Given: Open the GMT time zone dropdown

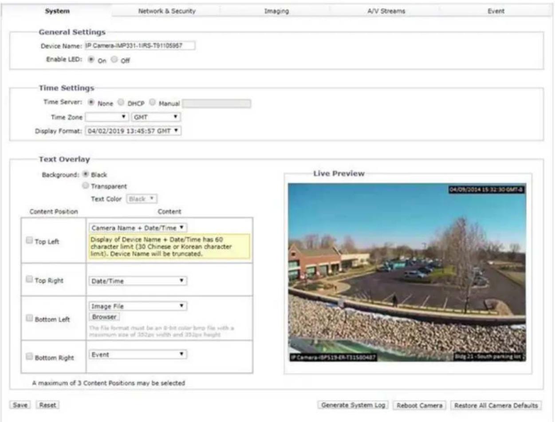Looking at the screenshot, I should click(157, 118).
